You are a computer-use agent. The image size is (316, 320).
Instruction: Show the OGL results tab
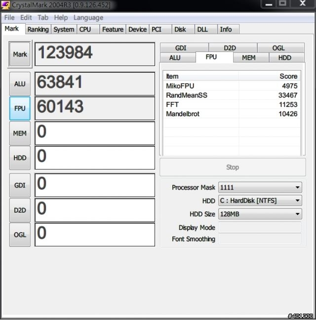pyautogui.click(x=281, y=48)
